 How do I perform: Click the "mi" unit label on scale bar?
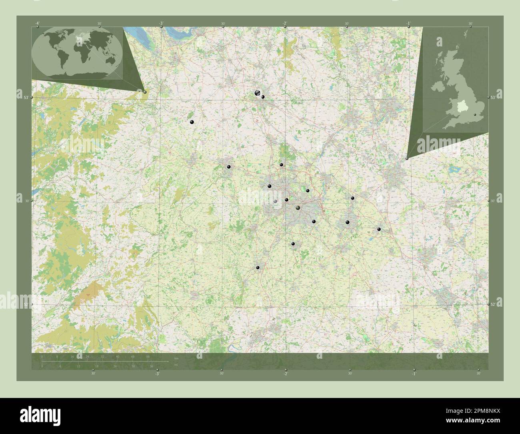(176, 365)
